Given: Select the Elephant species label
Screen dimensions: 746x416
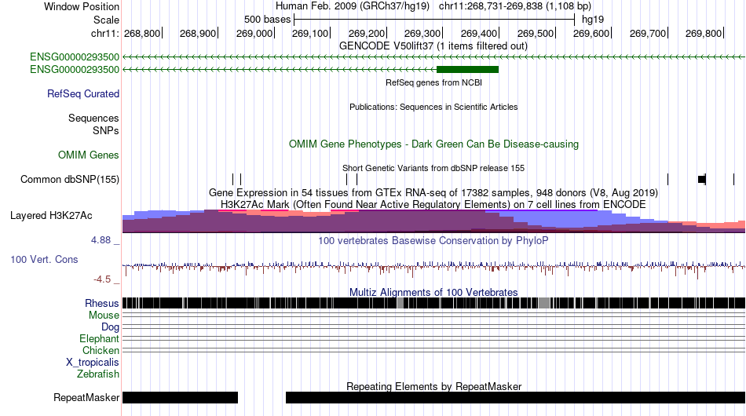Looking at the screenshot, I should [100, 338].
